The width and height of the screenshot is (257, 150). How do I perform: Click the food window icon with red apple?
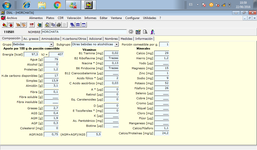click(10, 25)
